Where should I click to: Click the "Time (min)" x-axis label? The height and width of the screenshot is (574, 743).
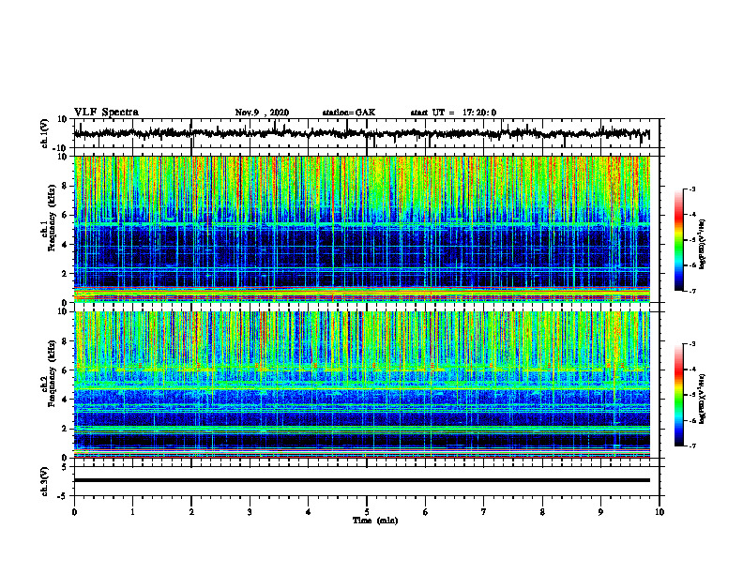[375, 521]
